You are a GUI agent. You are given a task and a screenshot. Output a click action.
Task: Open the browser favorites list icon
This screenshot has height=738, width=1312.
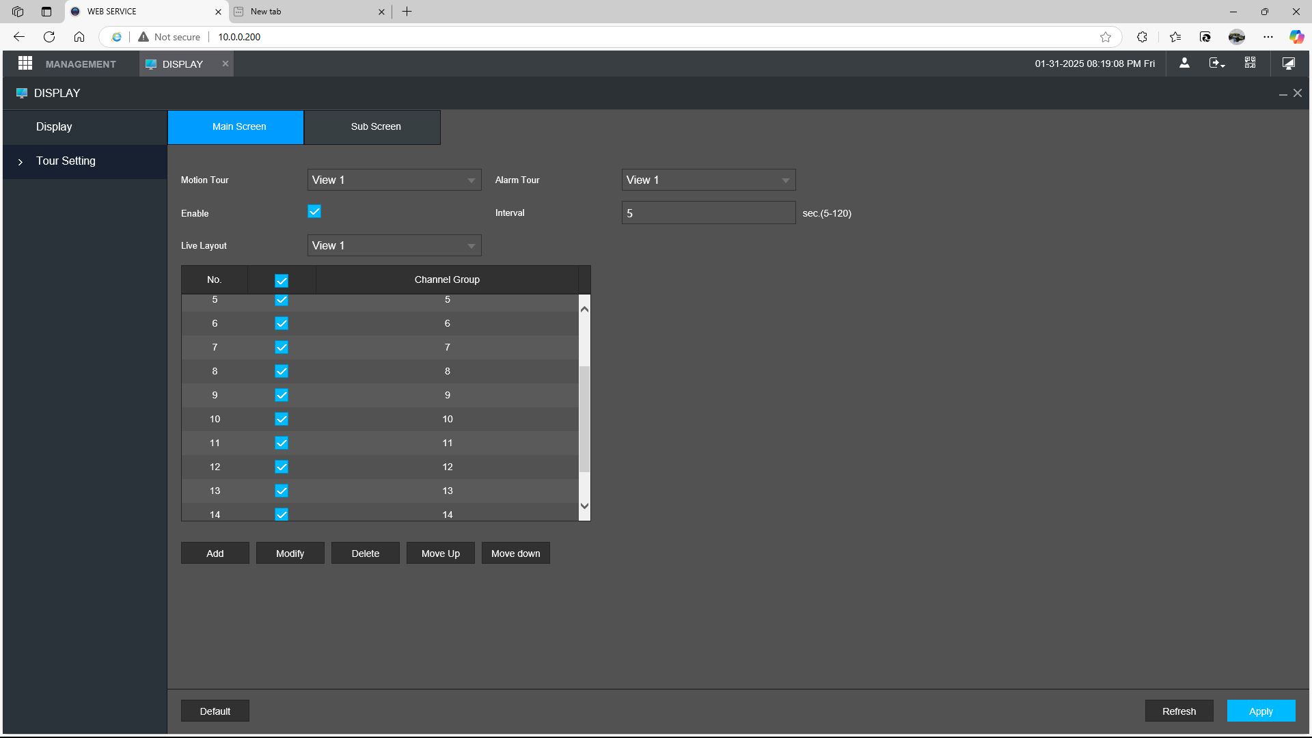(1175, 37)
